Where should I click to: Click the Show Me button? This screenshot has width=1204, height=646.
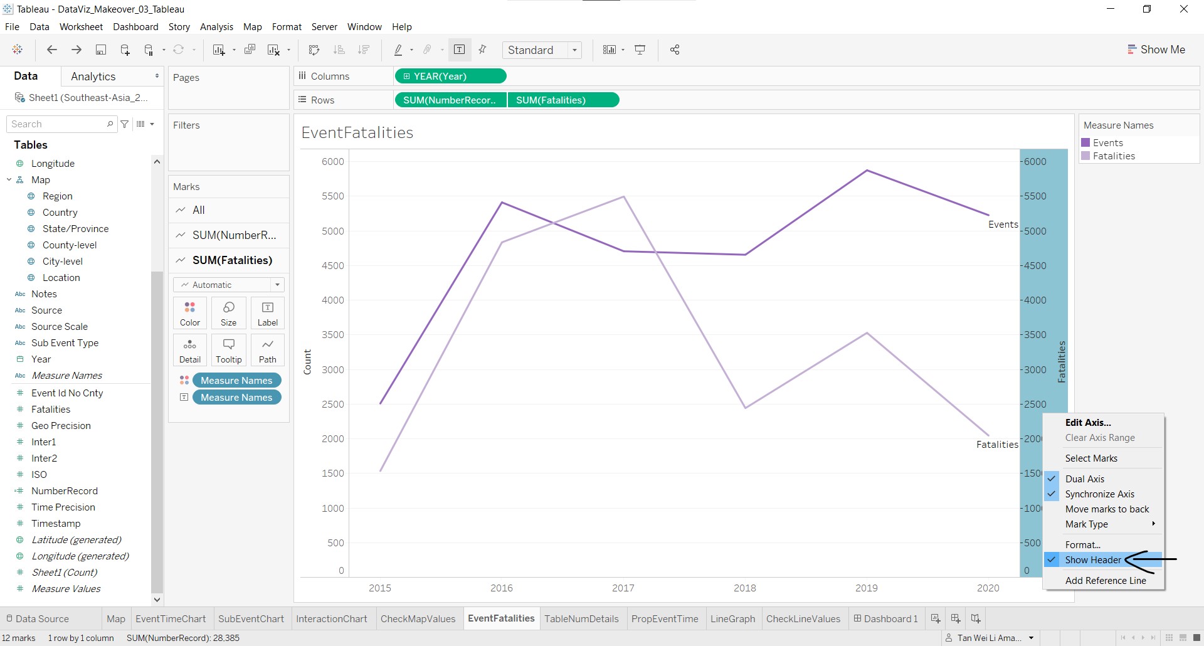point(1156,50)
